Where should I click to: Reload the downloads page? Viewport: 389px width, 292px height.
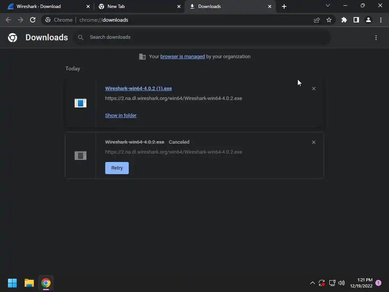33,20
